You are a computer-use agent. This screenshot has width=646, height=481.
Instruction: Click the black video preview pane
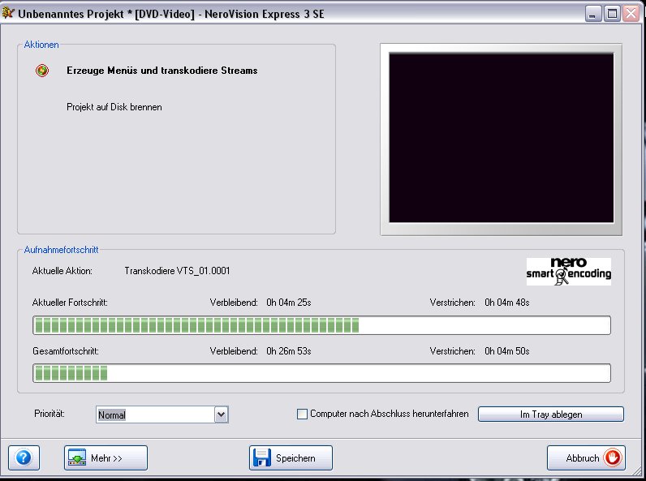click(x=501, y=138)
